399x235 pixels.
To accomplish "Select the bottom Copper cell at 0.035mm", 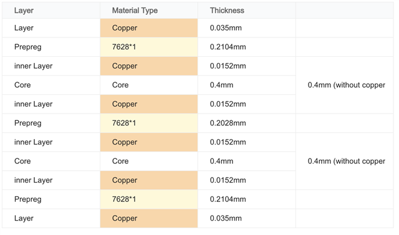I will [x=149, y=218].
